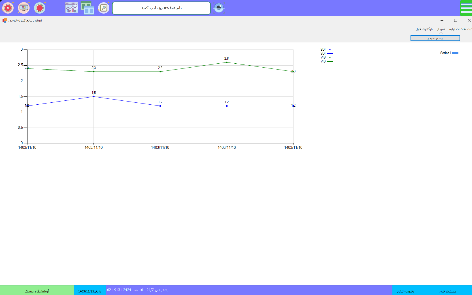This screenshot has height=295, width=472.
Task: Click the Series1 blue legend swatch
Action: pyautogui.click(x=455, y=53)
